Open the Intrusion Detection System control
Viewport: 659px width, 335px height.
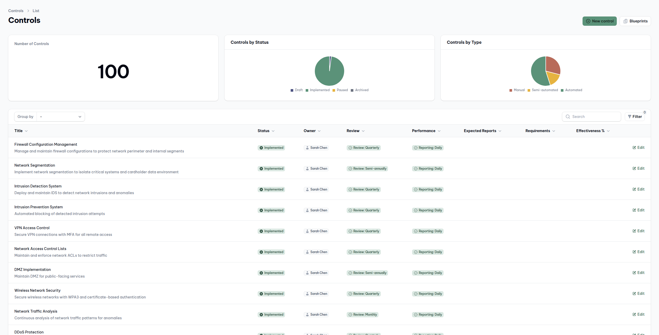[38, 186]
